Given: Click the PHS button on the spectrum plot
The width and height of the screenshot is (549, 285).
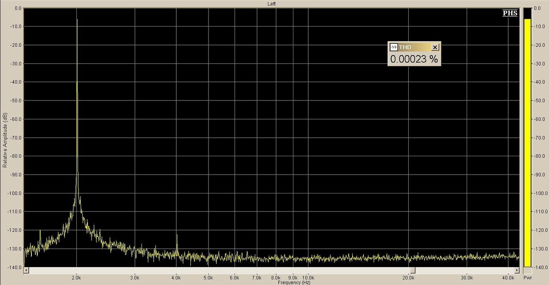Looking at the screenshot, I should [510, 13].
